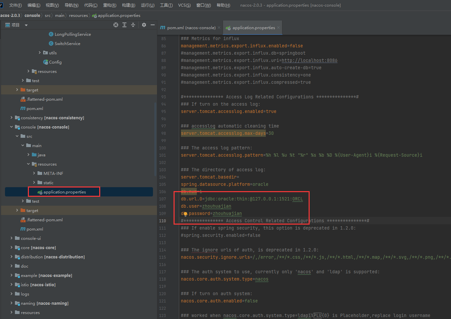Click src breadcrumb in navigation bar
451x319 pixels.
click(48, 16)
